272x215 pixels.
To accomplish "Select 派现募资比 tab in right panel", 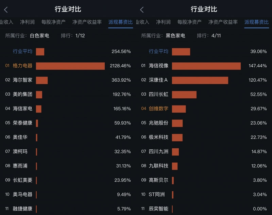I will (x=256, y=22).
